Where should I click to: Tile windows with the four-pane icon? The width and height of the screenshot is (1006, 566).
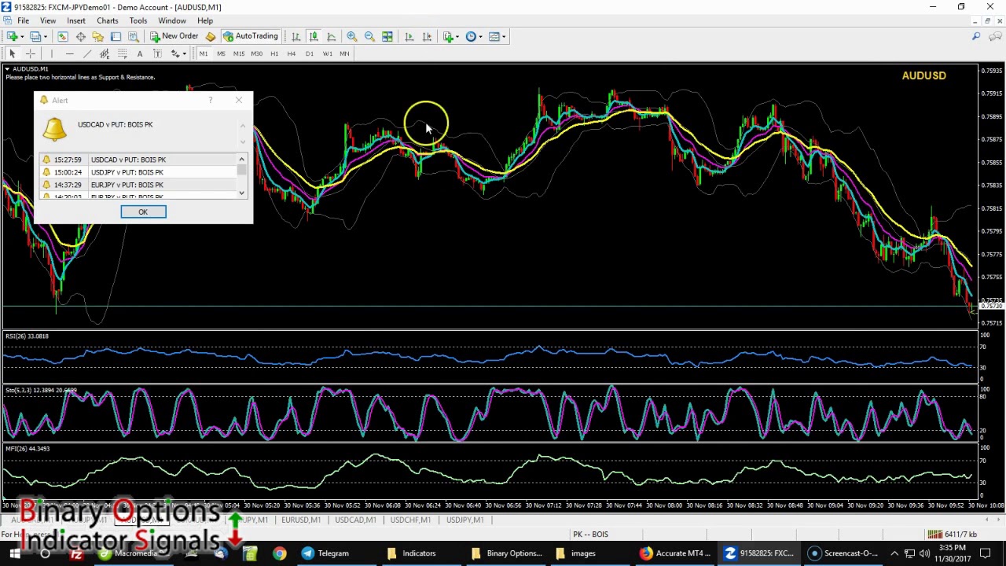(387, 36)
